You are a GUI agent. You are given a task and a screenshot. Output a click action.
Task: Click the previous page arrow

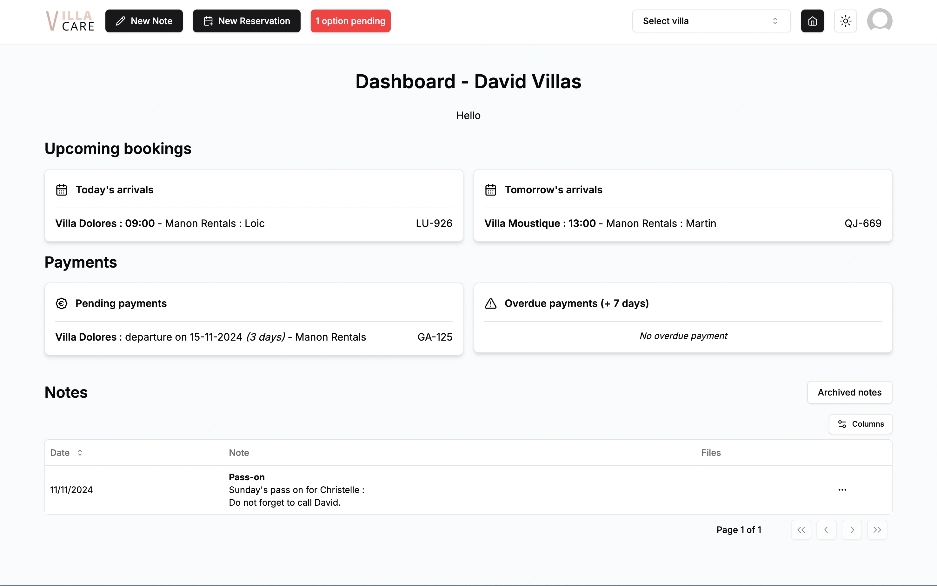(x=826, y=529)
